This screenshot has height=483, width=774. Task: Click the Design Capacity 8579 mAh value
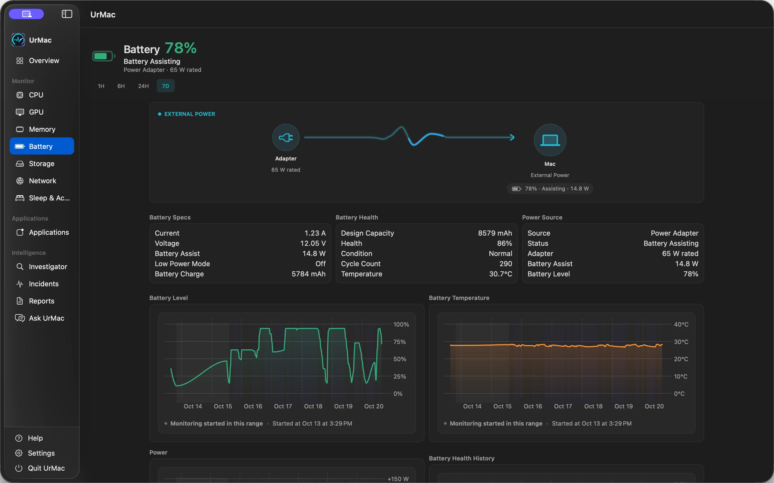(495, 233)
